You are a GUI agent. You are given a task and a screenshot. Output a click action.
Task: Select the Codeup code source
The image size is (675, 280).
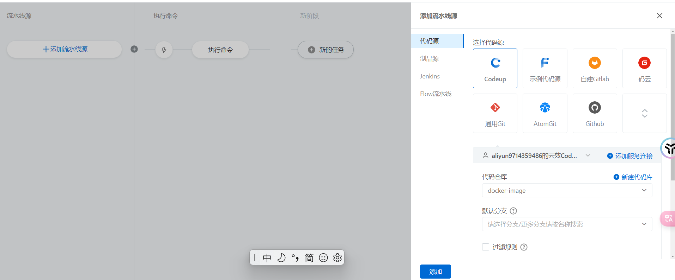click(495, 68)
